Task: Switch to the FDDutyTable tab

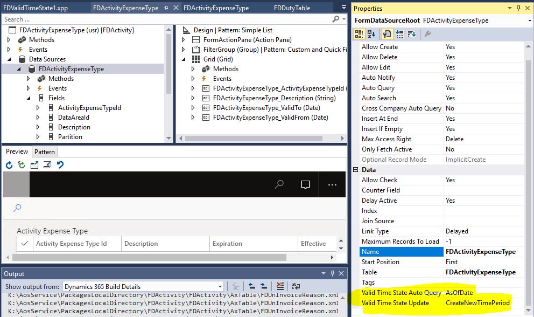Action: (x=292, y=8)
